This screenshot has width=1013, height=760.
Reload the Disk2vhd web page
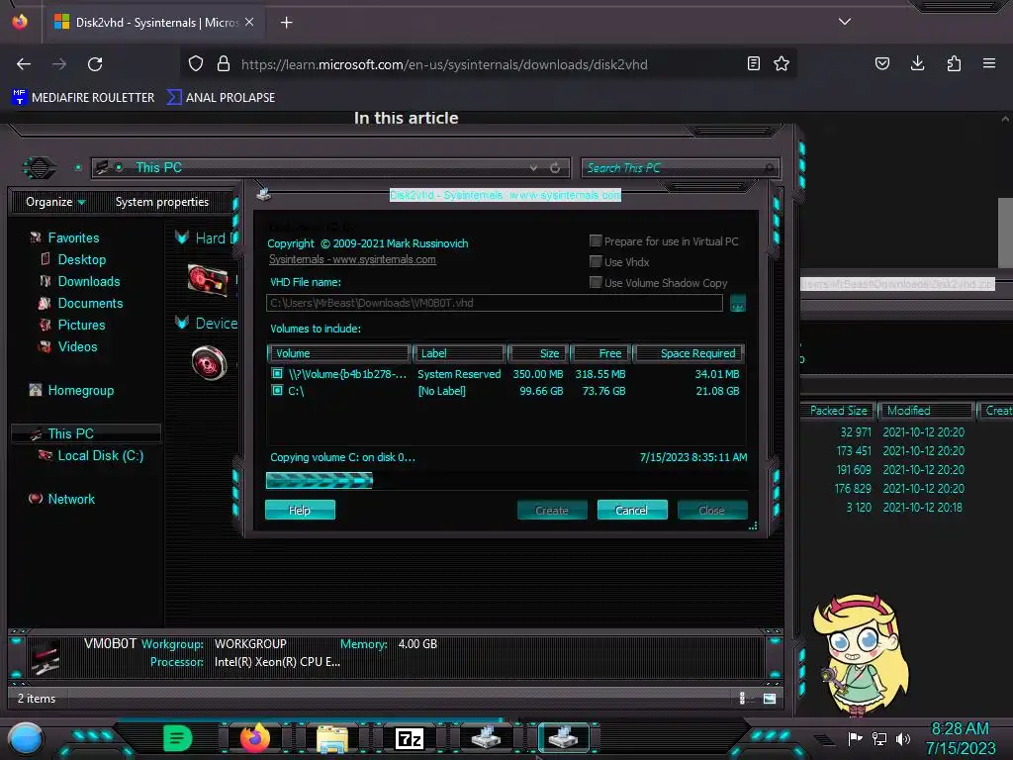95,64
